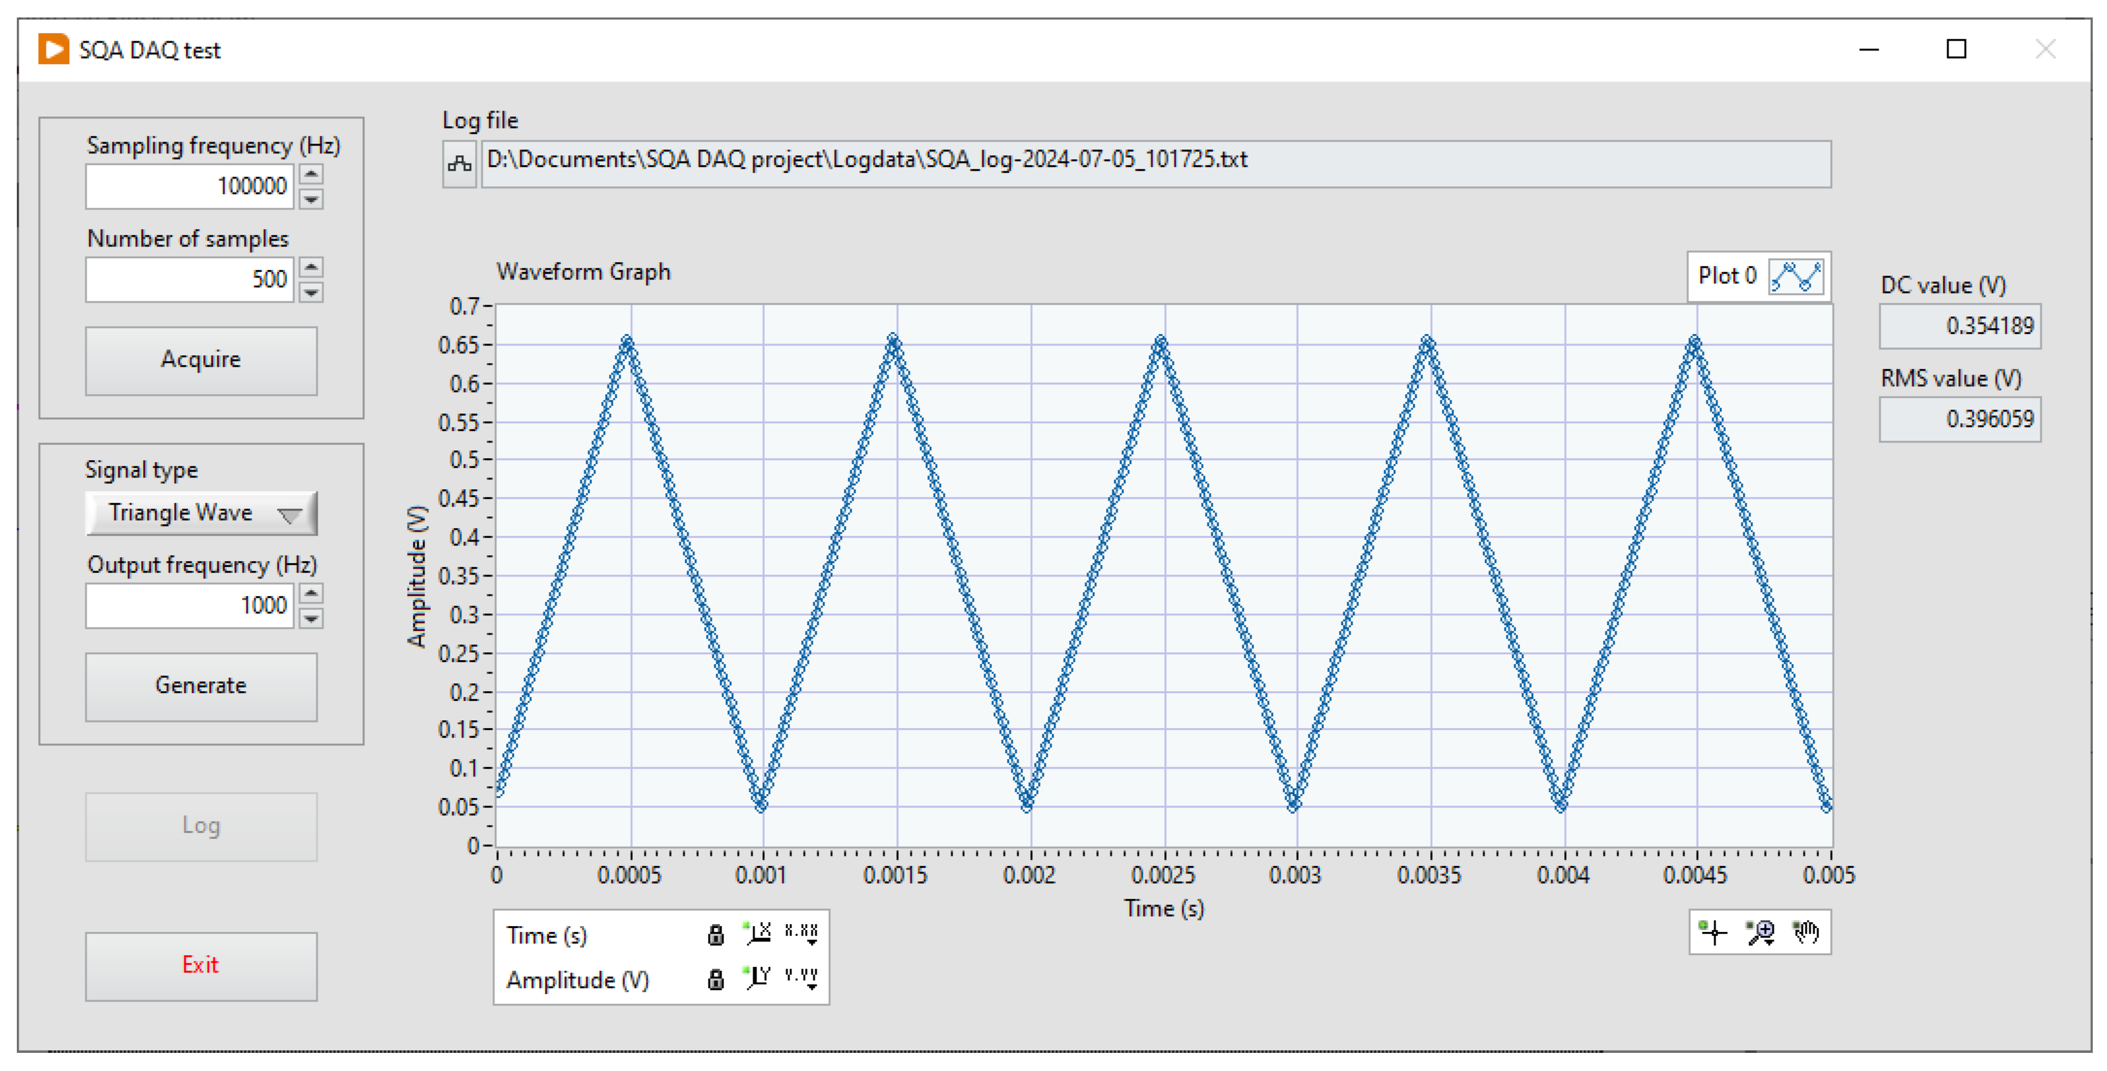Click the Number of samples input field
The width and height of the screenshot is (2107, 1071).
tap(190, 280)
